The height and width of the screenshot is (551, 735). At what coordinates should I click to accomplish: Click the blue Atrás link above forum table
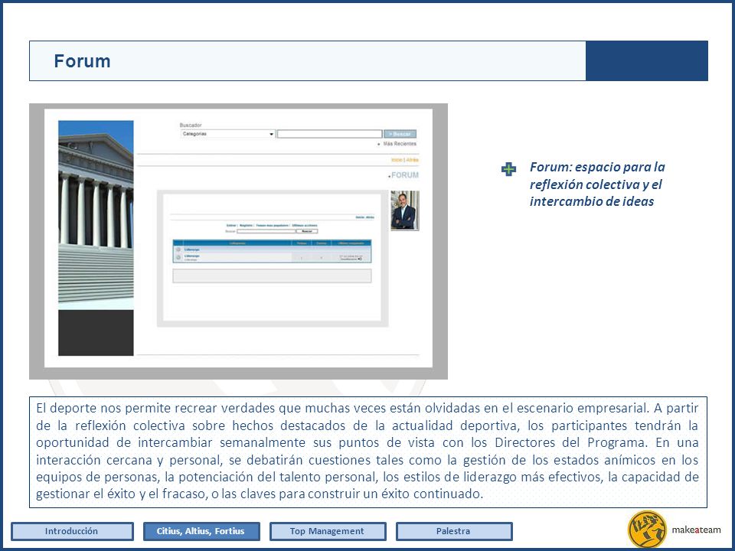tap(371, 217)
